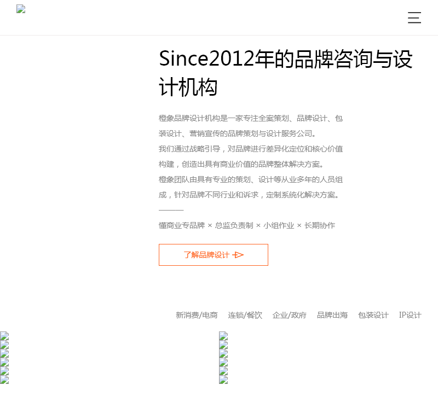Click the fourth placeholder image on the left
Viewport: 438px width, 420px height.
pyautogui.click(x=4, y=361)
